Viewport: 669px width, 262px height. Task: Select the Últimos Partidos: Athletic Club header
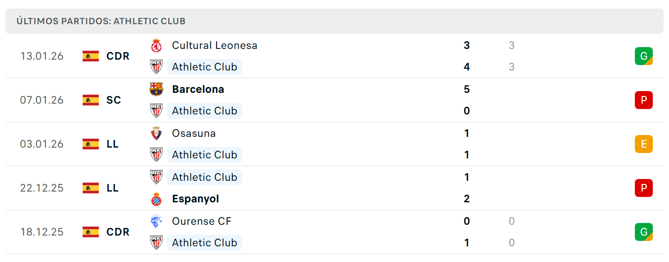pos(334,21)
